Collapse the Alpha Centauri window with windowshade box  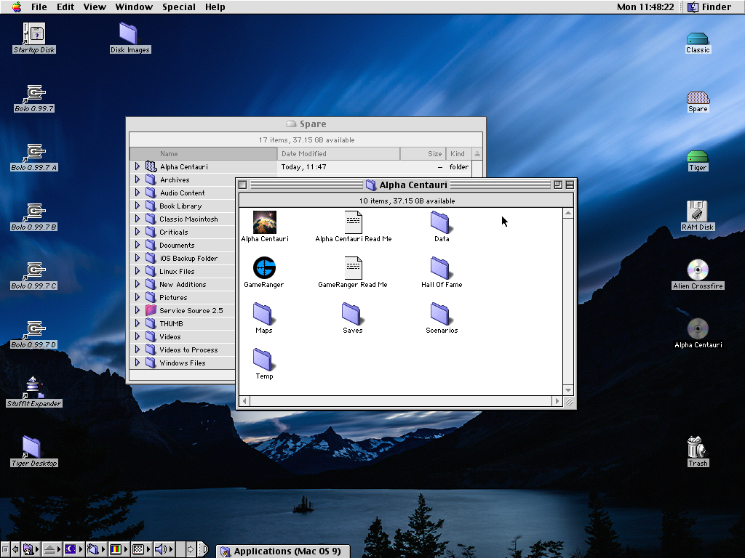click(x=570, y=185)
